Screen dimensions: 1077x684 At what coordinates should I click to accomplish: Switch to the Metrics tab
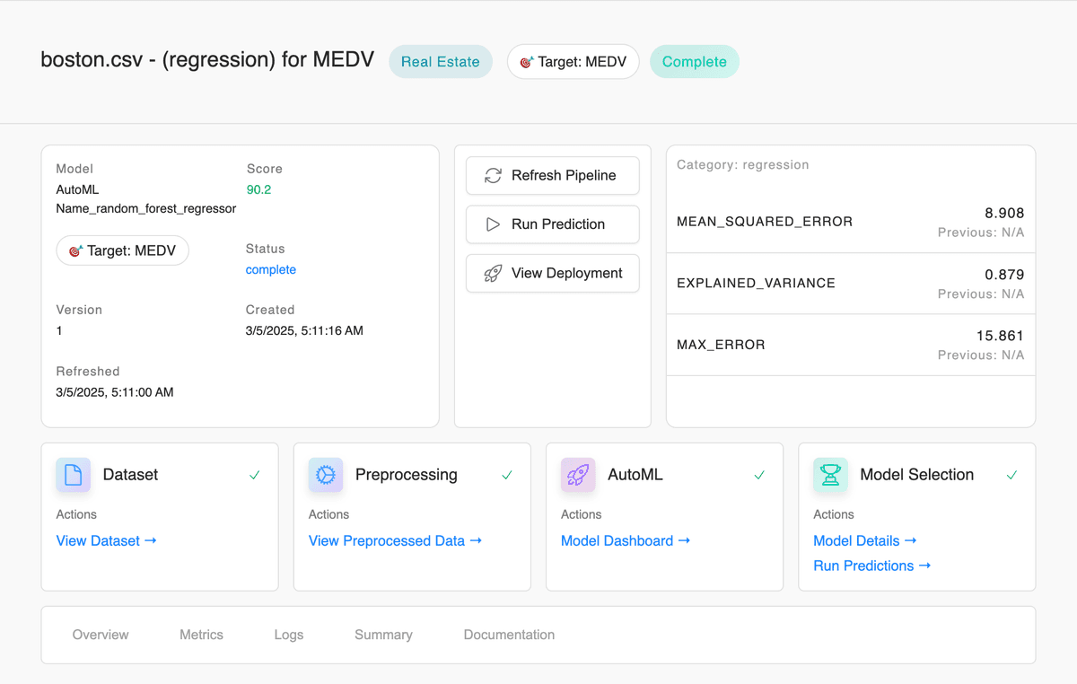pos(201,635)
